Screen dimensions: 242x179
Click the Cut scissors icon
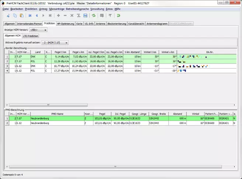8,15
